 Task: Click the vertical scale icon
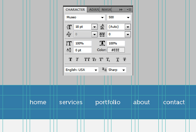[x=69, y=43]
